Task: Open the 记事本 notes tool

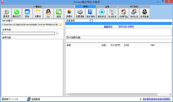Action: coord(38,13)
